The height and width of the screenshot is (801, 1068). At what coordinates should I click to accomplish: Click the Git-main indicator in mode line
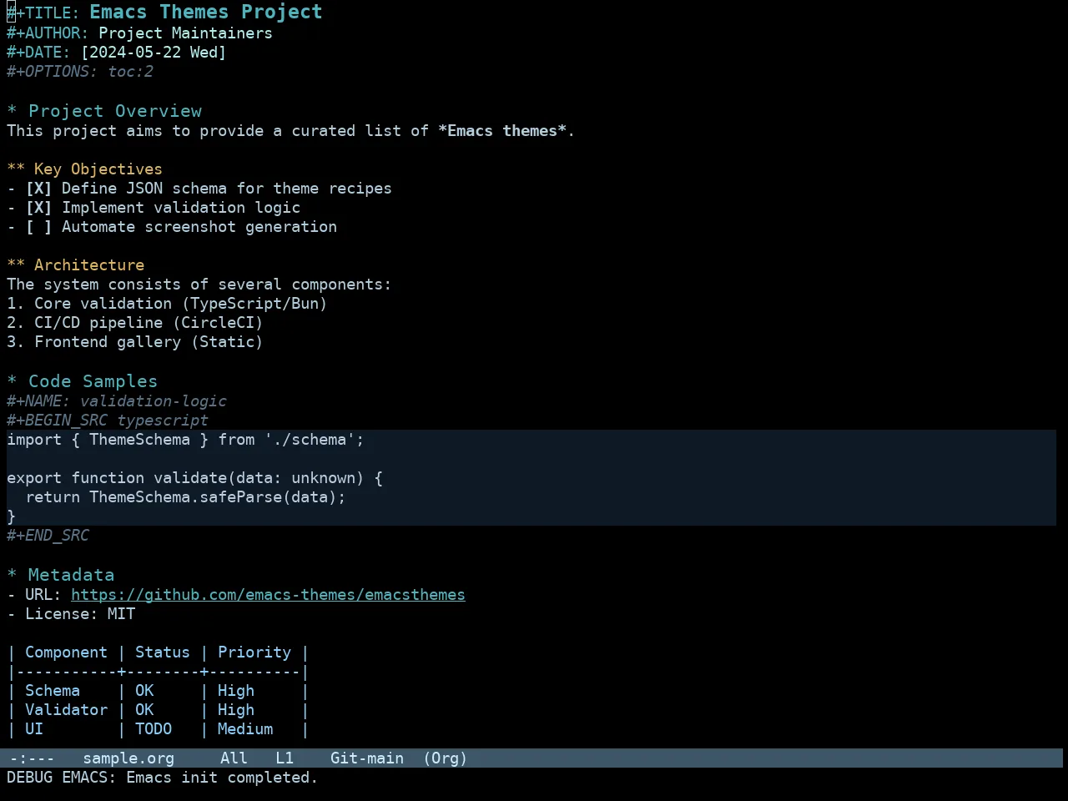(367, 758)
